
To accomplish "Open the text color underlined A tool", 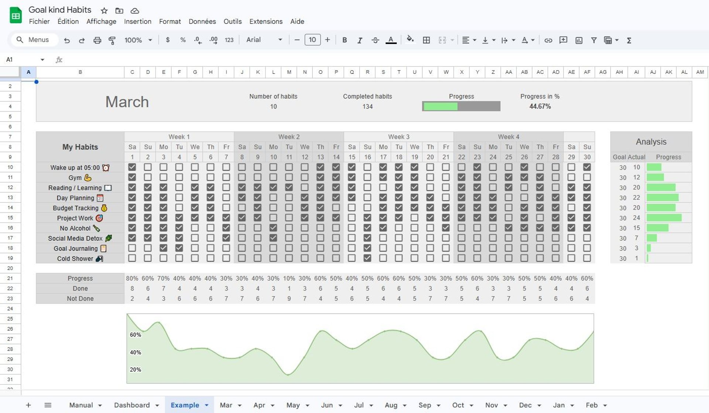I will tap(391, 40).
